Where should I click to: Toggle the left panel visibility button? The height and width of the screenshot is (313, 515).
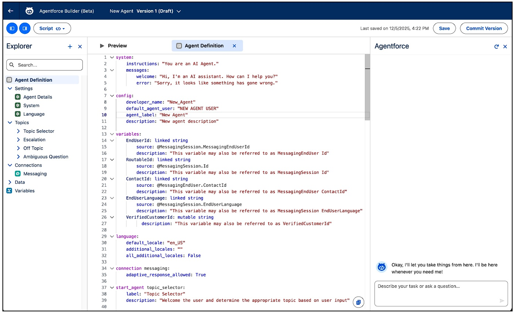point(12,29)
